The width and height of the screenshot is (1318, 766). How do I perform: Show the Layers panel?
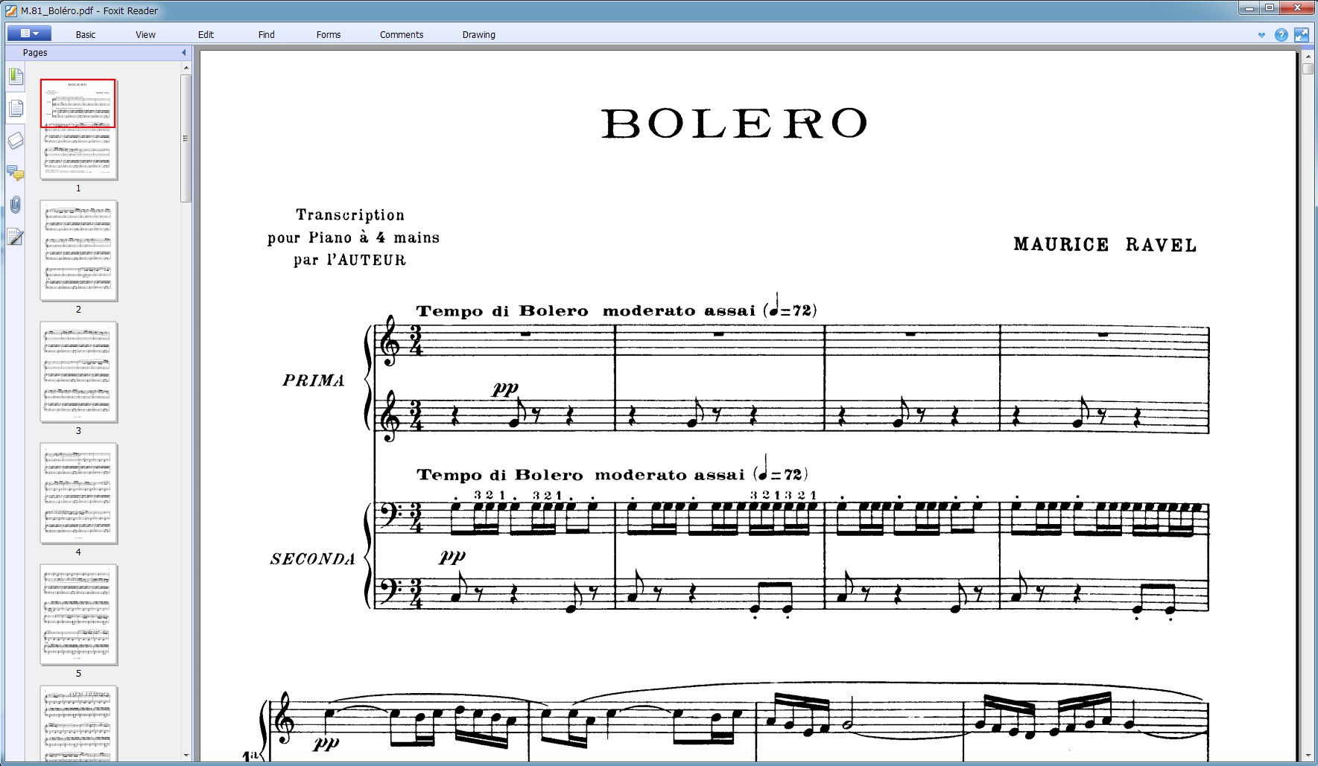click(x=16, y=141)
